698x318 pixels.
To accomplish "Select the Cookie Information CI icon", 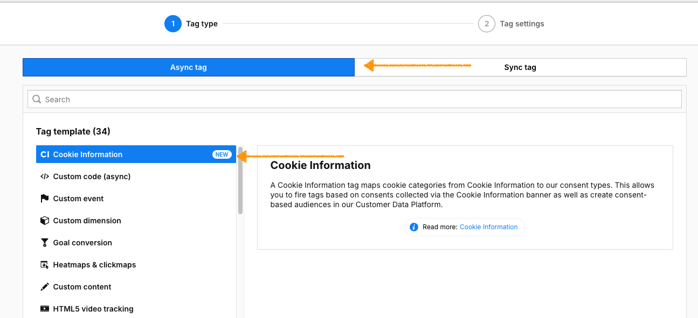I will point(46,154).
